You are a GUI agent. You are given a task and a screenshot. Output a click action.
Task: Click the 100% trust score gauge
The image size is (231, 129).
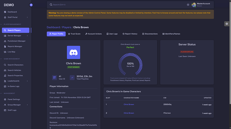tap(130, 64)
